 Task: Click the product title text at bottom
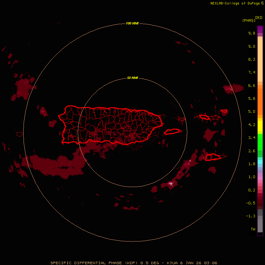coord(134,263)
